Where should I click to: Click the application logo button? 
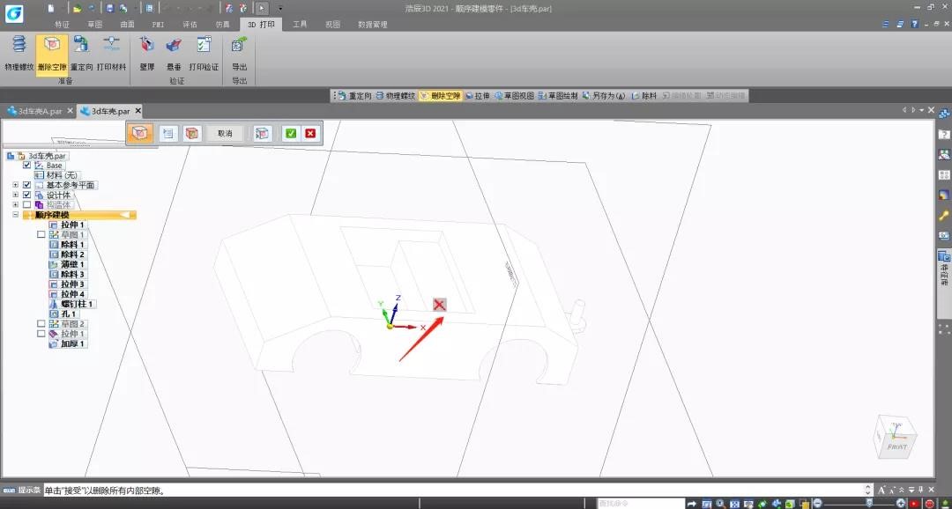click(13, 12)
